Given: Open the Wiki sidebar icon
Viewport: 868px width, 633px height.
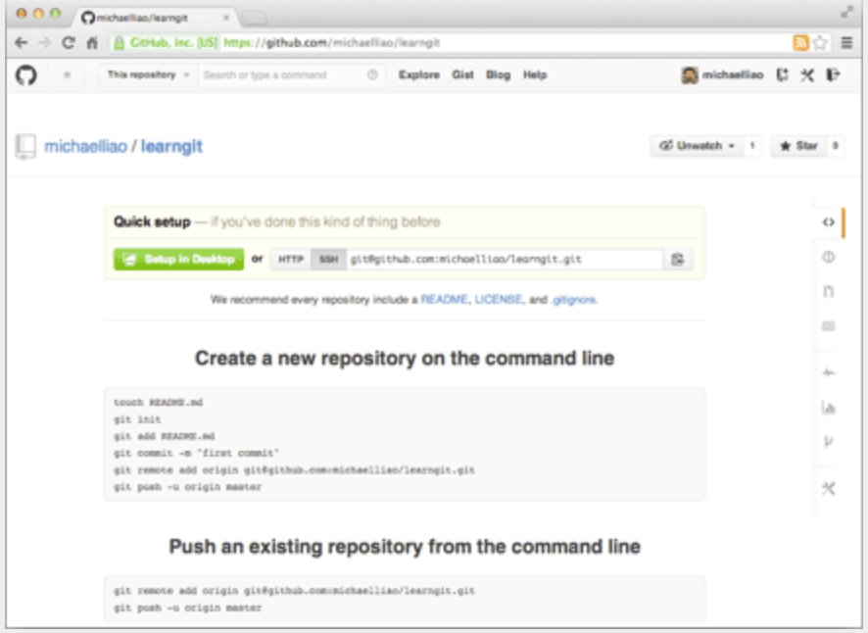Looking at the screenshot, I should tap(828, 326).
